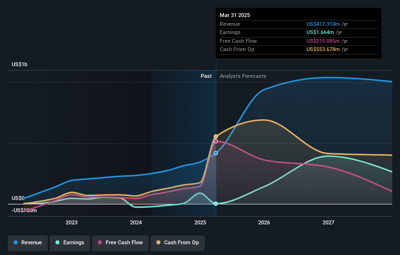Click the 2023 x-axis label

(x=72, y=222)
